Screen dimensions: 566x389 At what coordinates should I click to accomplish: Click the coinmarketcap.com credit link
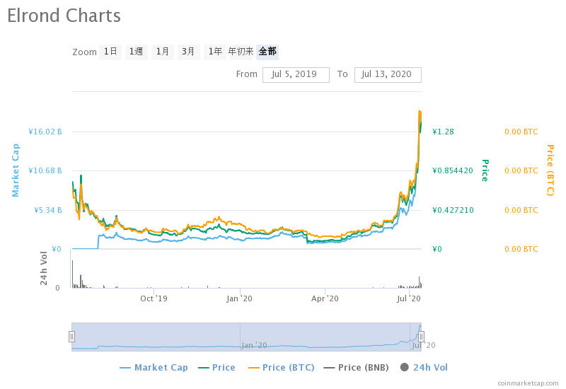click(528, 383)
